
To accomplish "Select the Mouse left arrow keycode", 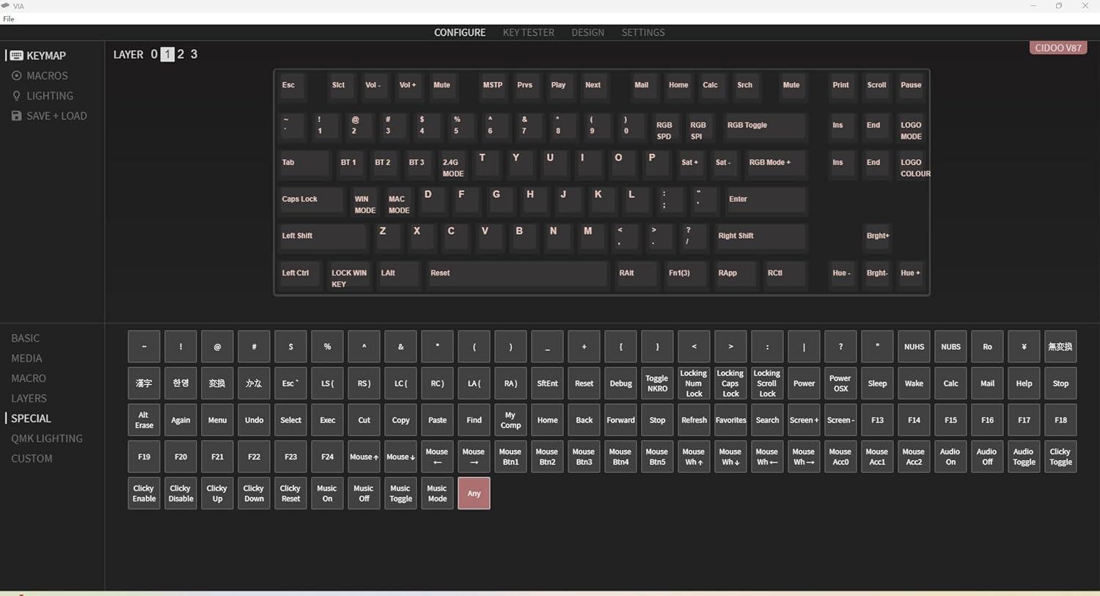I will [x=437, y=457].
